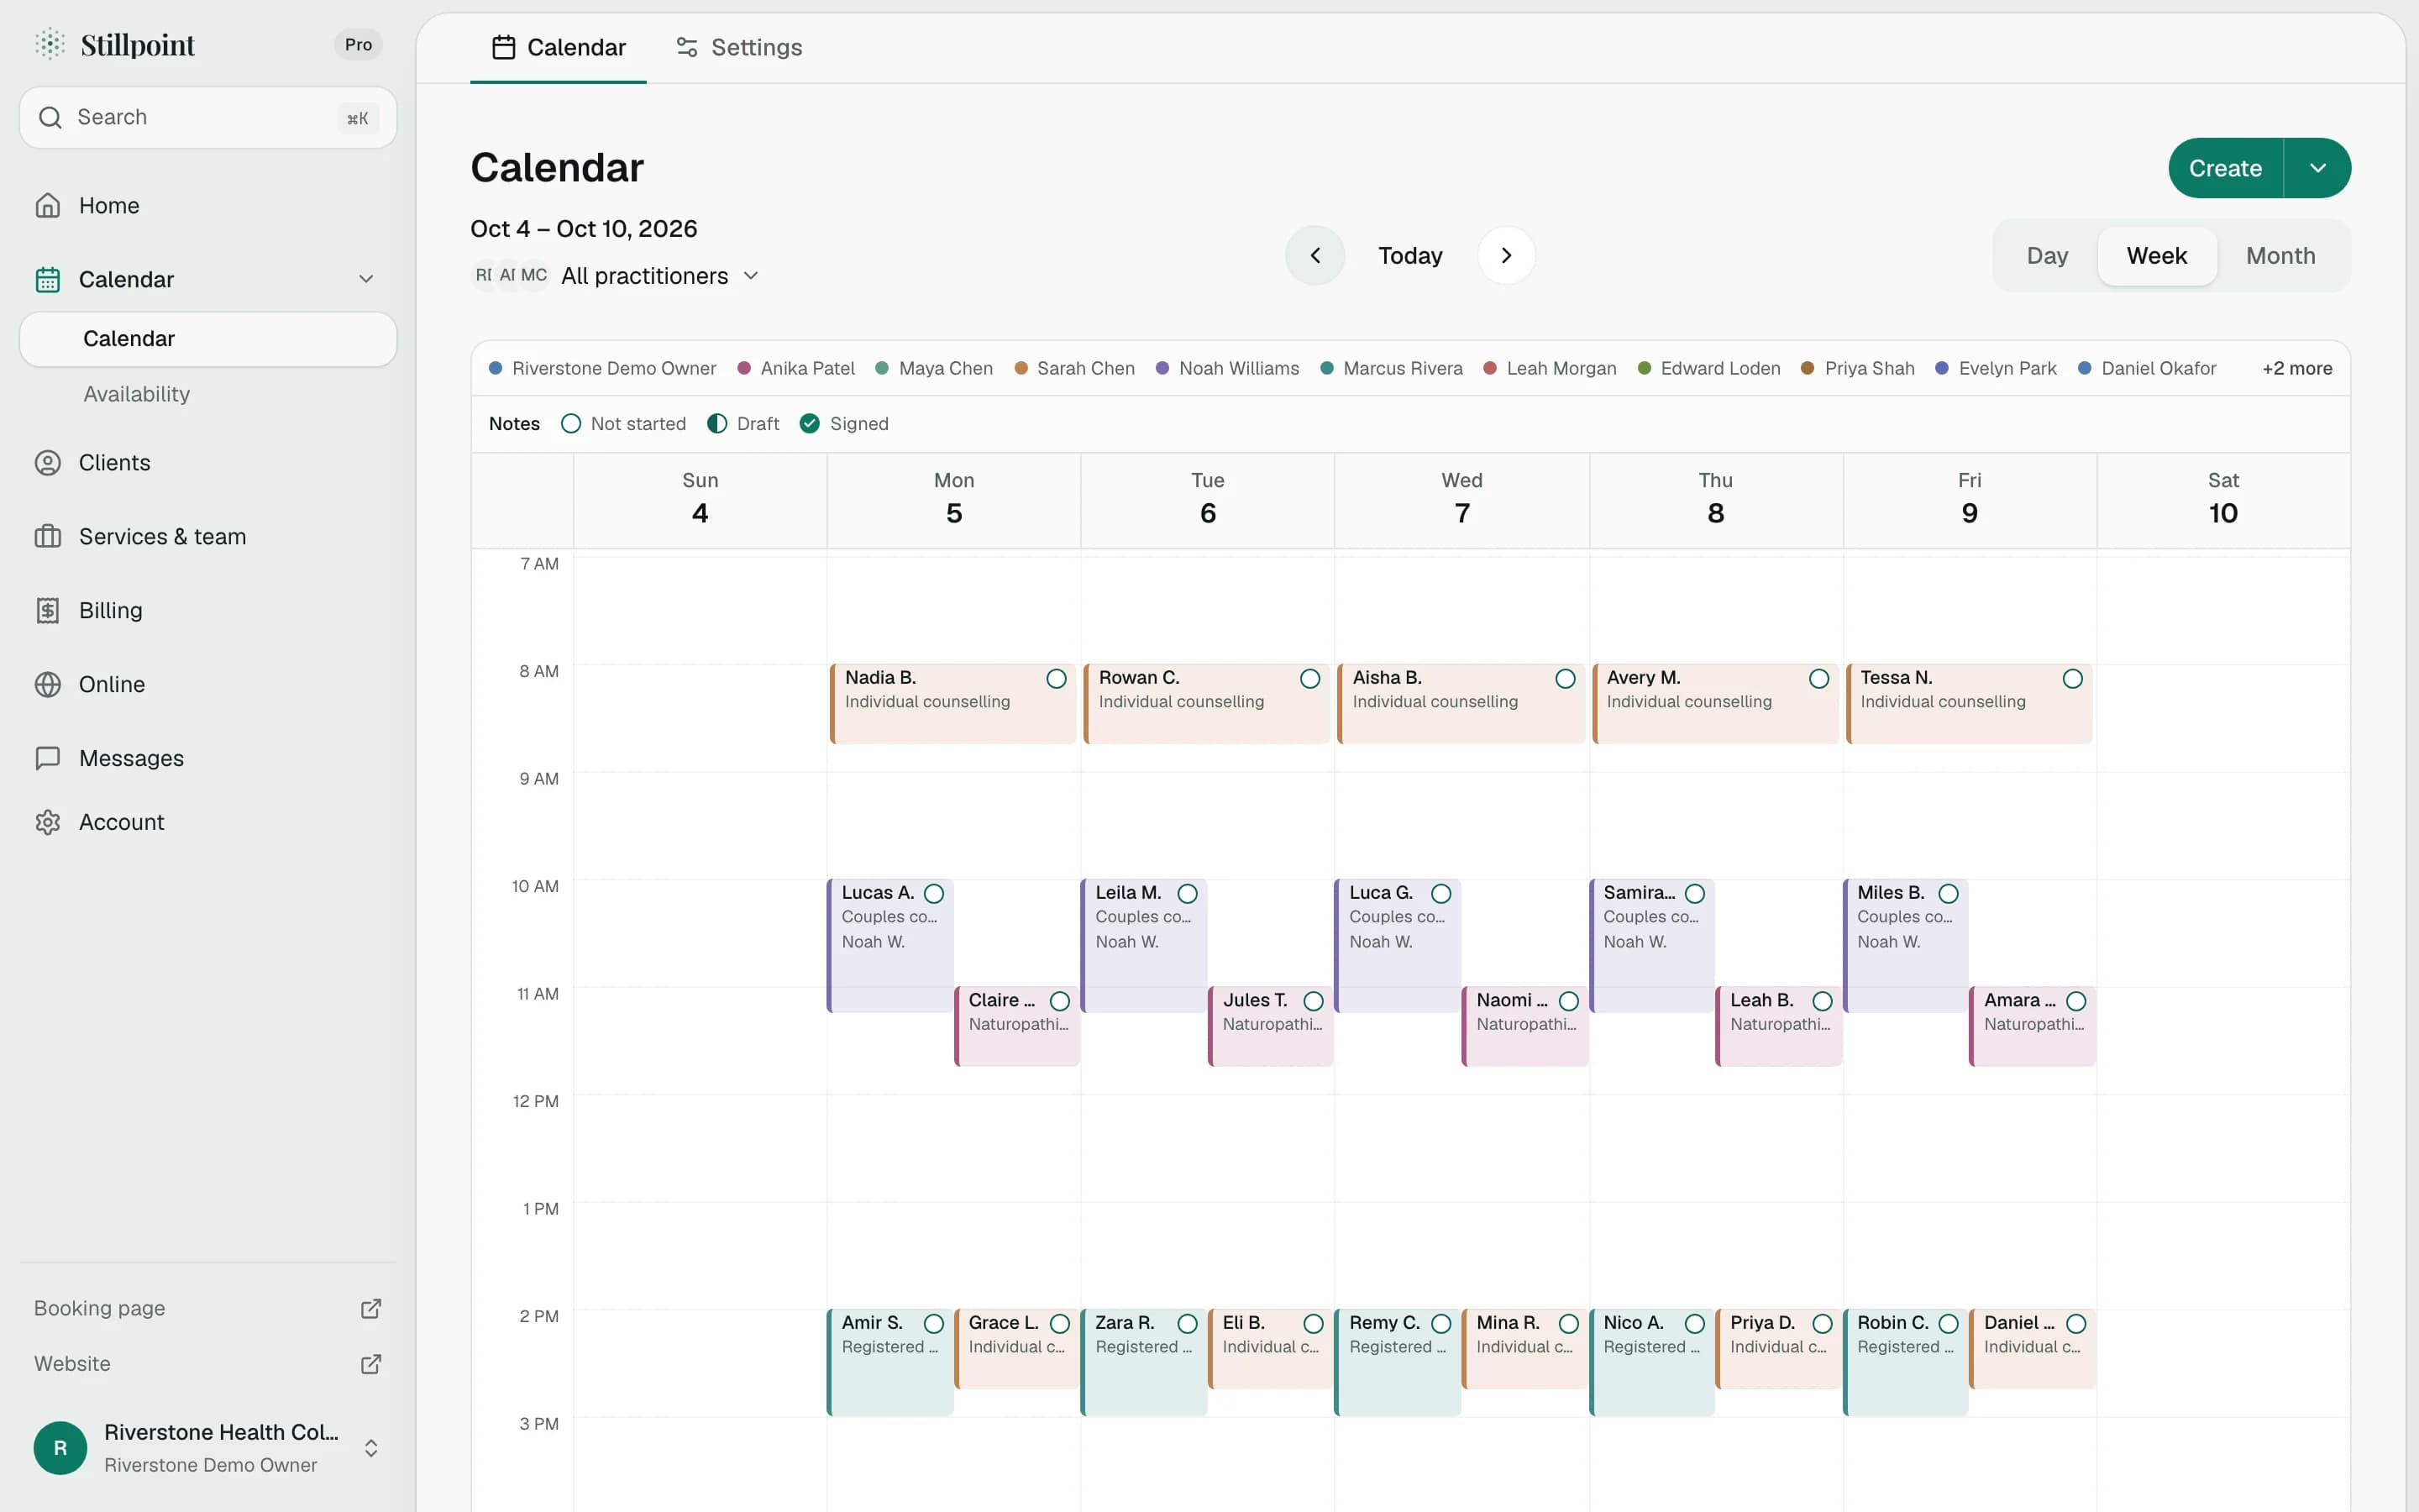The image size is (2419, 1512).
Task: Toggle note status circle on Amir S. appointment
Action: pos(934,1323)
